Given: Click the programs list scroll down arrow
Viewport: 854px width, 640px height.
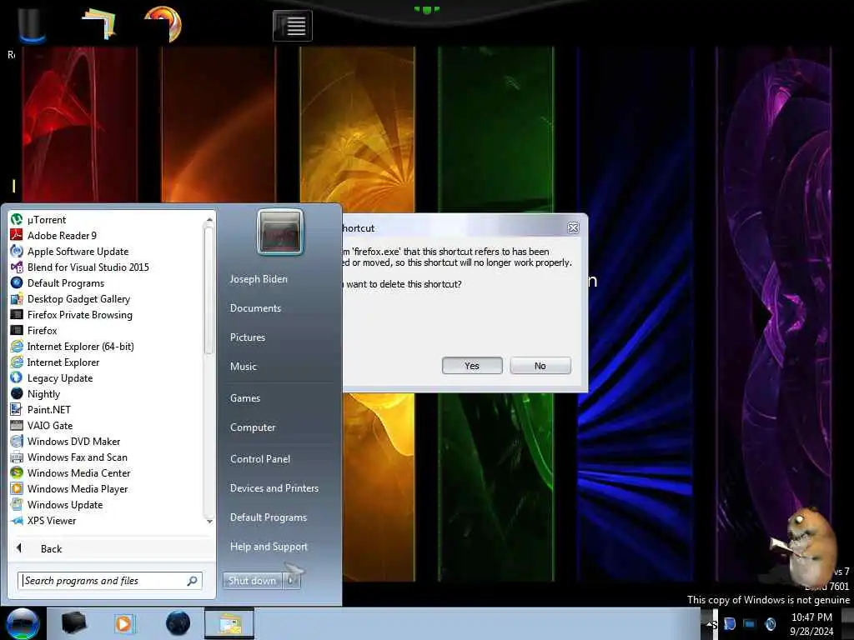Looking at the screenshot, I should [209, 521].
